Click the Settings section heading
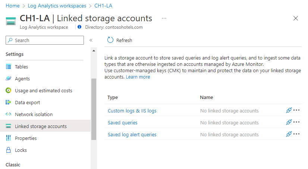This screenshot has height=169, width=308. coord(15,54)
